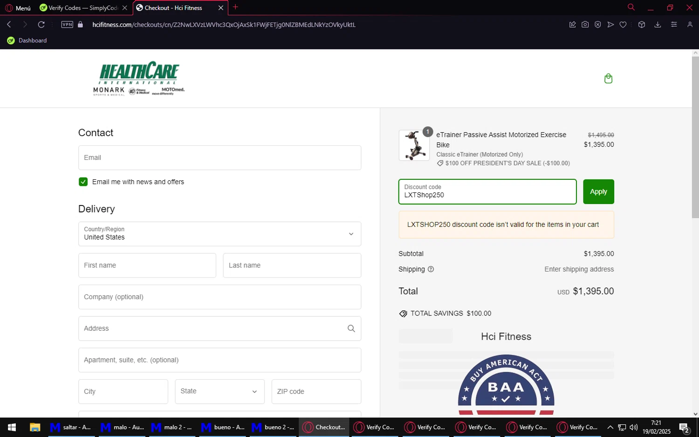699x437 pixels.
Task: Go forward to the next page
Action: coord(25,25)
